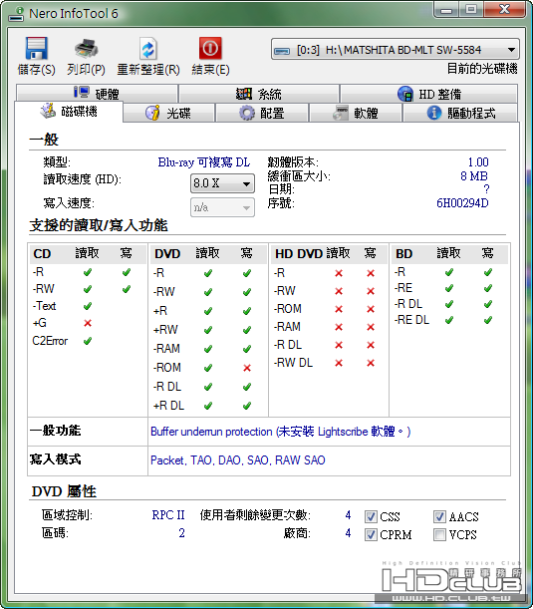Click the HD DVD column header

coord(299,254)
